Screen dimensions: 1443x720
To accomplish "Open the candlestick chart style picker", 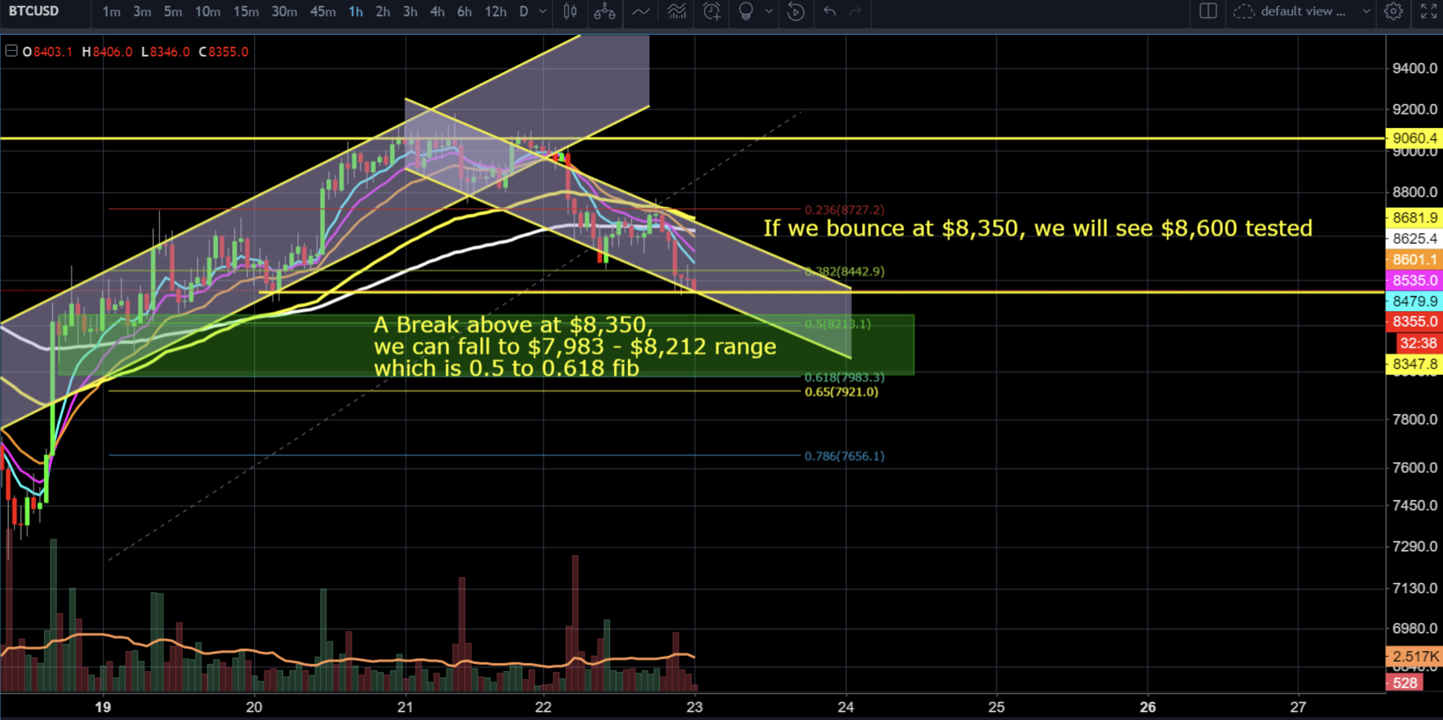I will coord(570,11).
